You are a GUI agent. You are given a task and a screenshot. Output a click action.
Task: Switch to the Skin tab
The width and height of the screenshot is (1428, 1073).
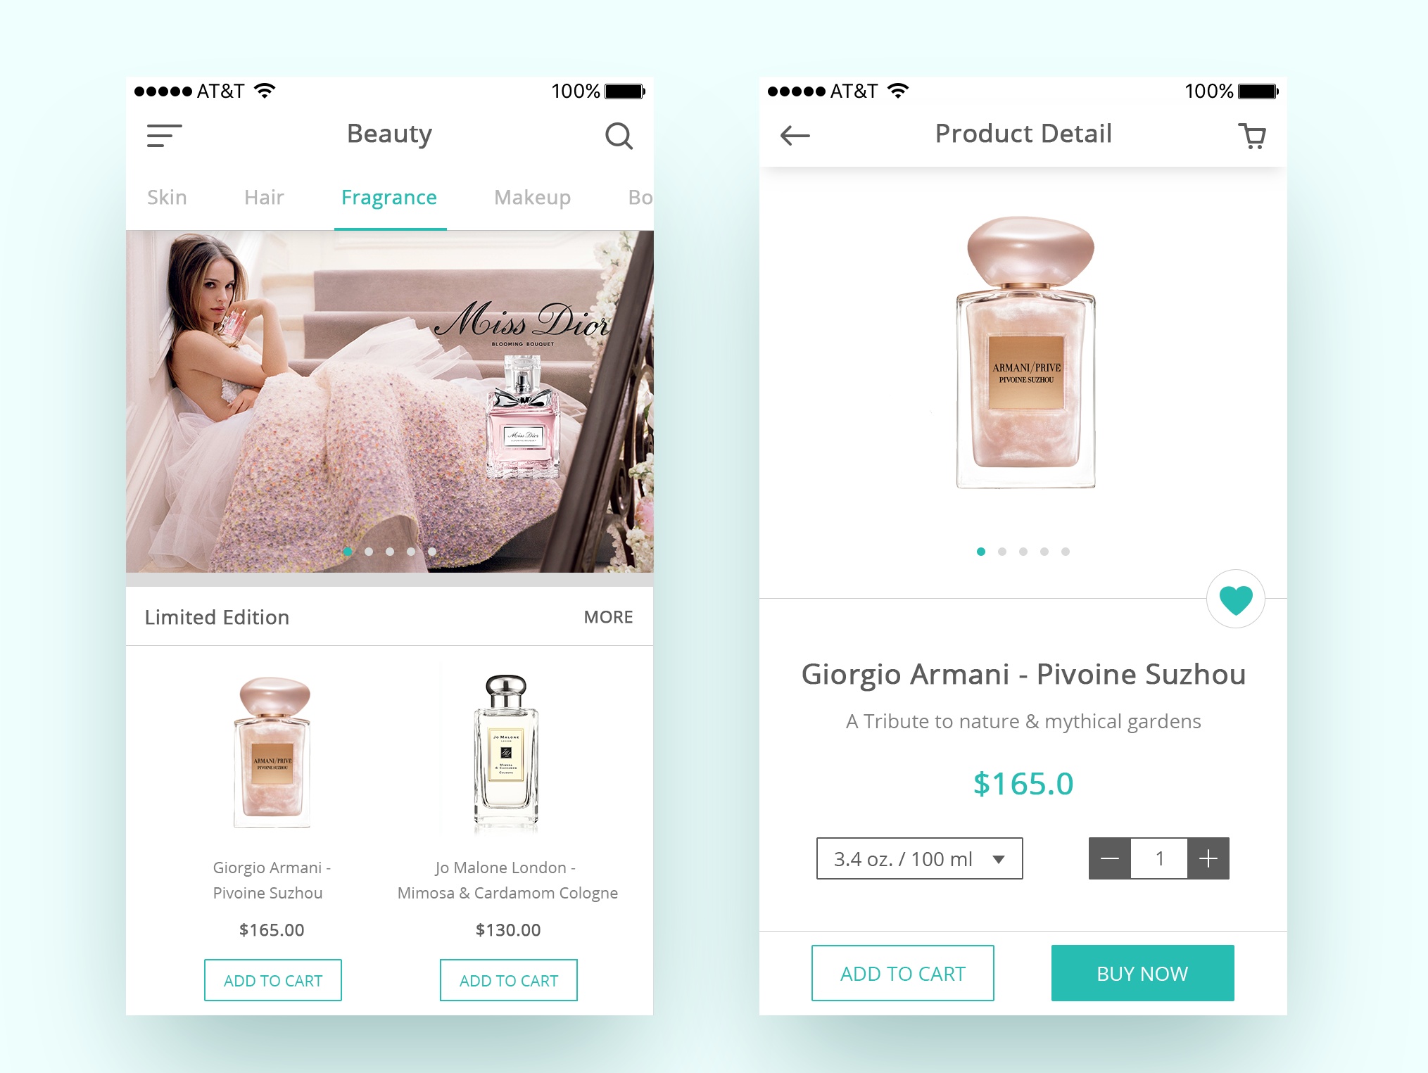pyautogui.click(x=167, y=197)
